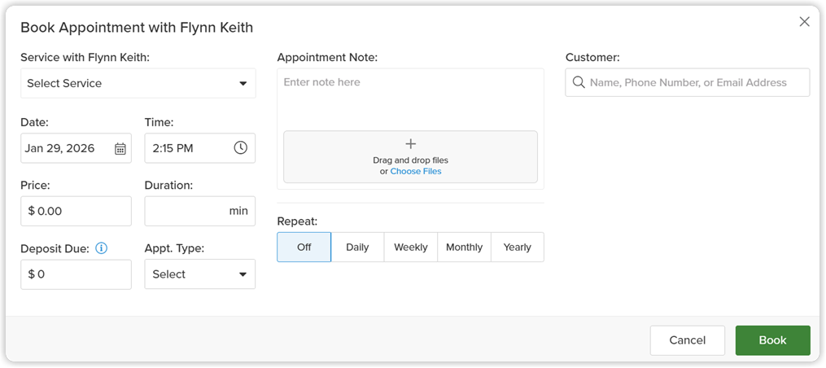Click the "Appt. Type:" label
The width and height of the screenshot is (826, 368).
pyautogui.click(x=174, y=248)
